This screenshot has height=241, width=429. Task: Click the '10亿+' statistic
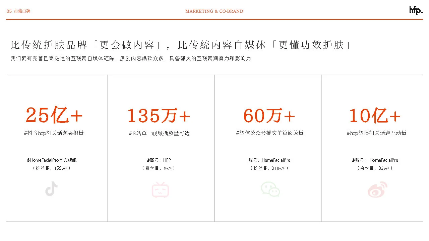tap(375, 115)
